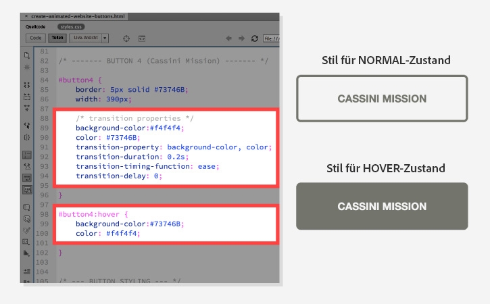Click the file:// address field
This screenshot has height=304, width=490.
click(271, 39)
